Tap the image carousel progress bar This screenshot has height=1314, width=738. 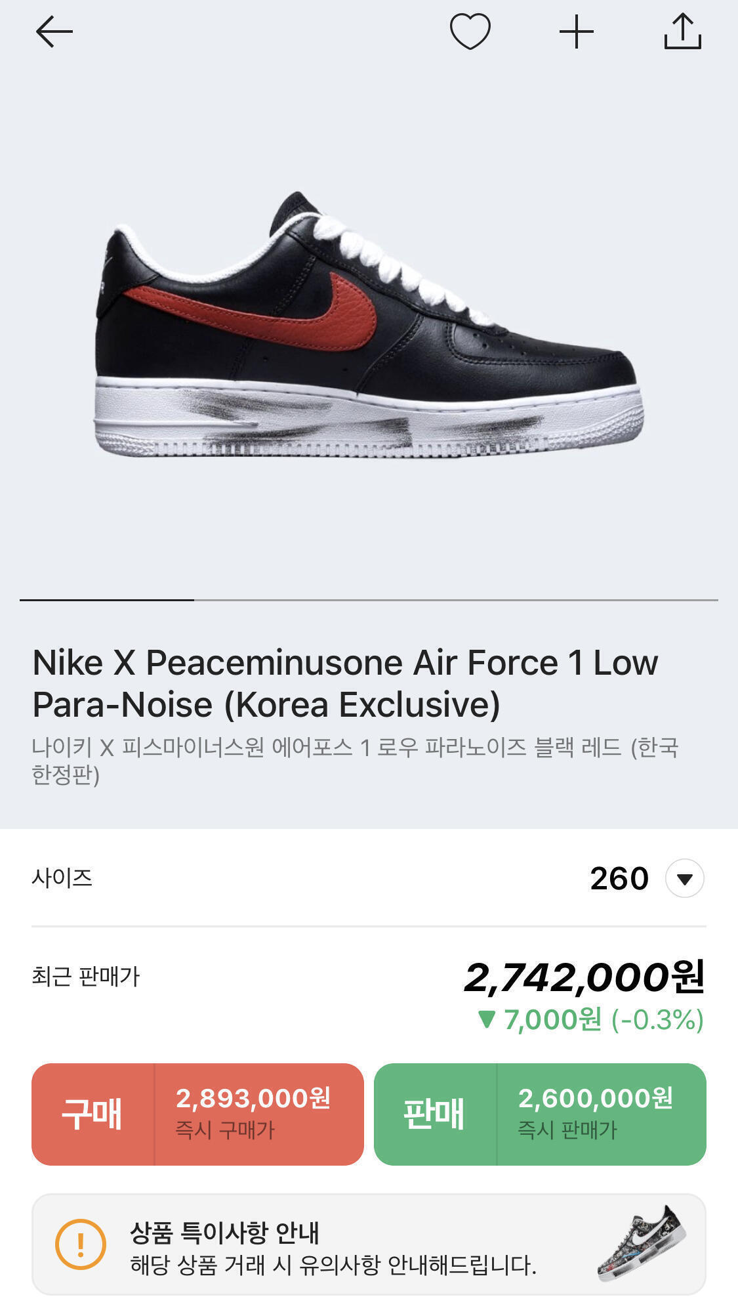point(369,600)
